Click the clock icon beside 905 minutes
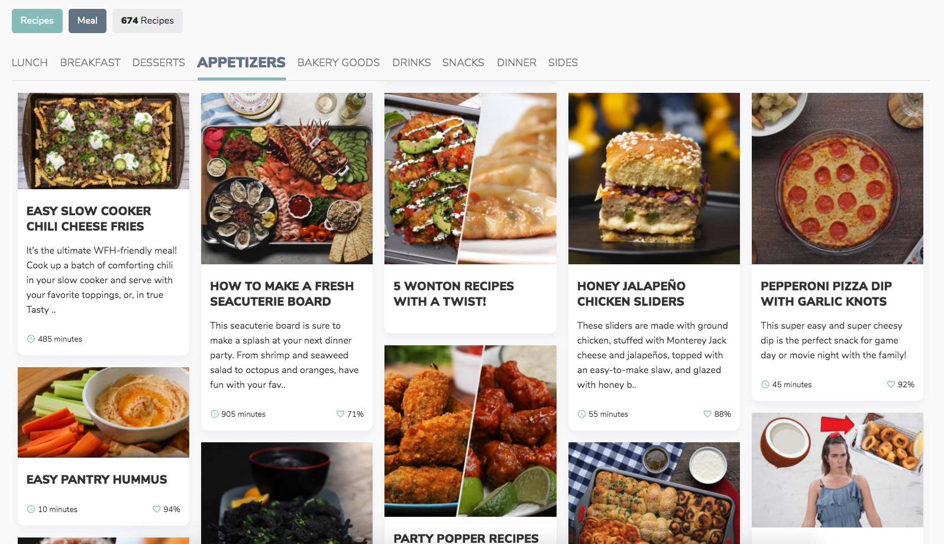The image size is (944, 544). [215, 414]
